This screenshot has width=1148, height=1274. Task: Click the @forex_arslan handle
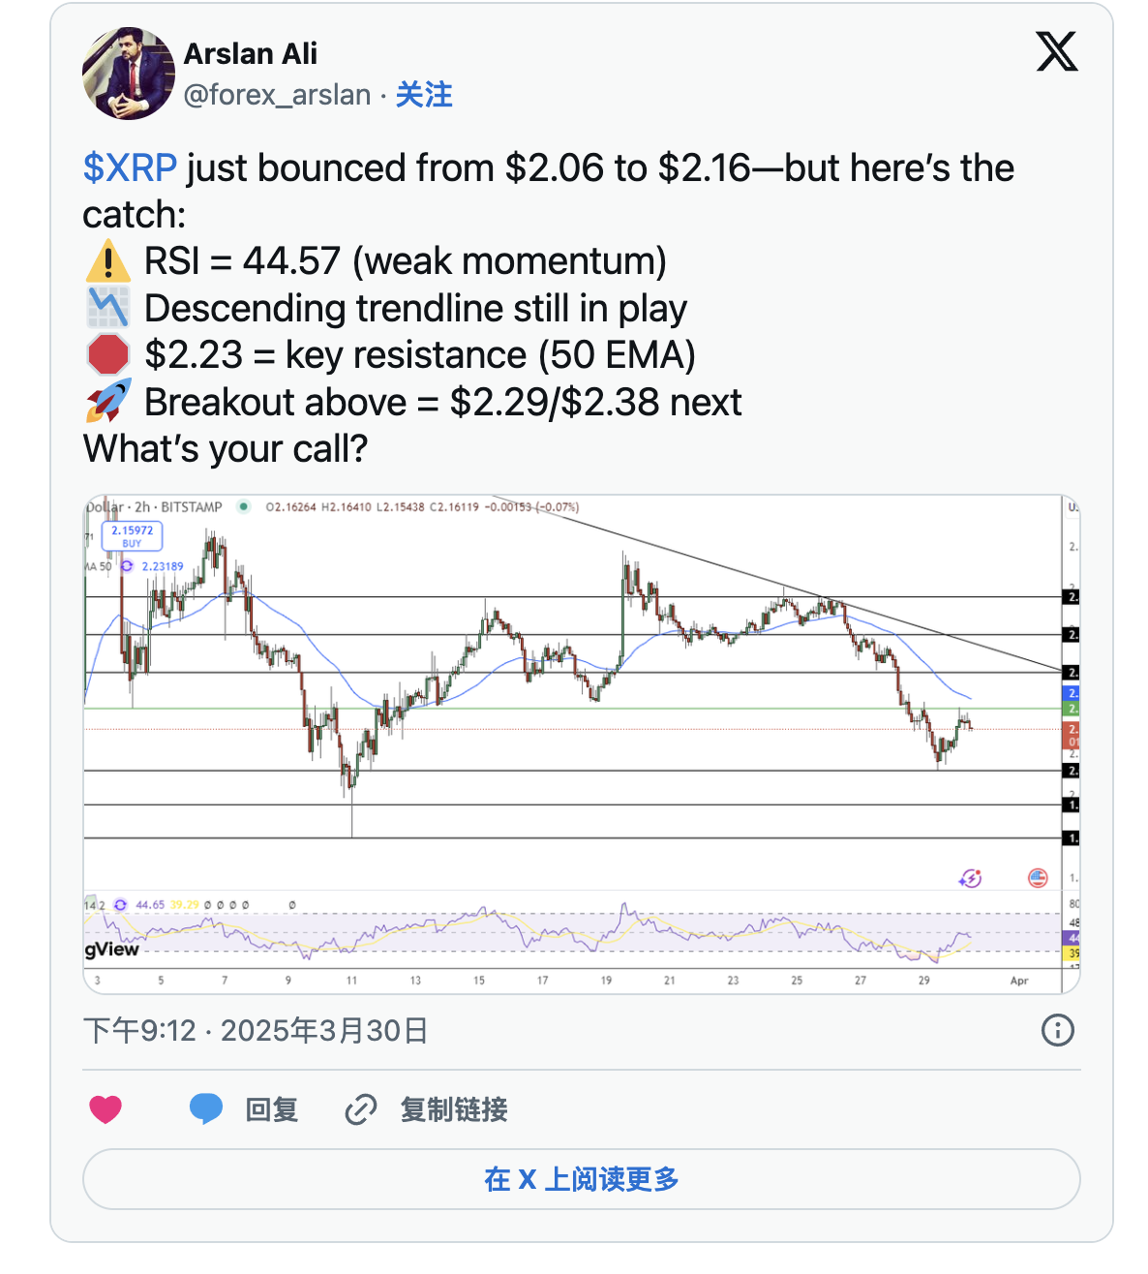(278, 95)
